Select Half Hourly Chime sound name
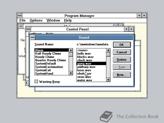 52,54
